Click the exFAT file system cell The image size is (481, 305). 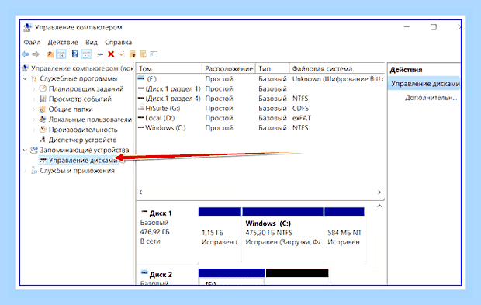(x=302, y=118)
